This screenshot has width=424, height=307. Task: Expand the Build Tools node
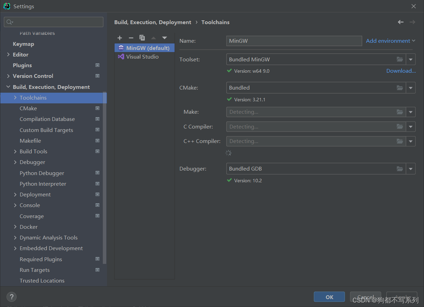pos(15,151)
